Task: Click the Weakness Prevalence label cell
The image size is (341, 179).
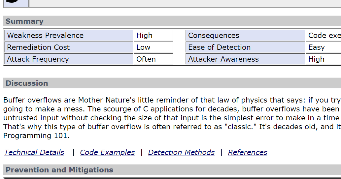Action: tap(69, 36)
